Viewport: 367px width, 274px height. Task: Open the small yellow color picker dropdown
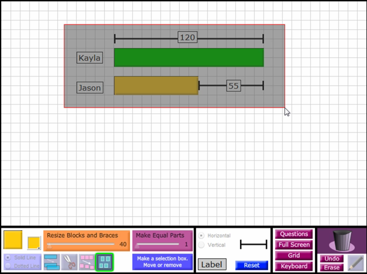(34, 243)
